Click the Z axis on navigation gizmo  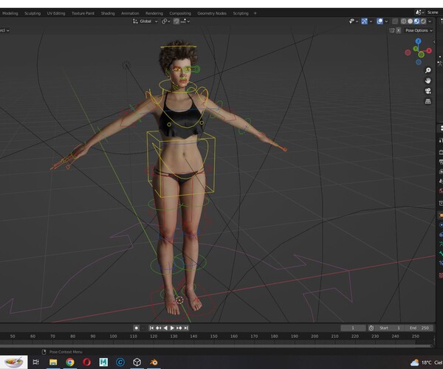coord(419,41)
